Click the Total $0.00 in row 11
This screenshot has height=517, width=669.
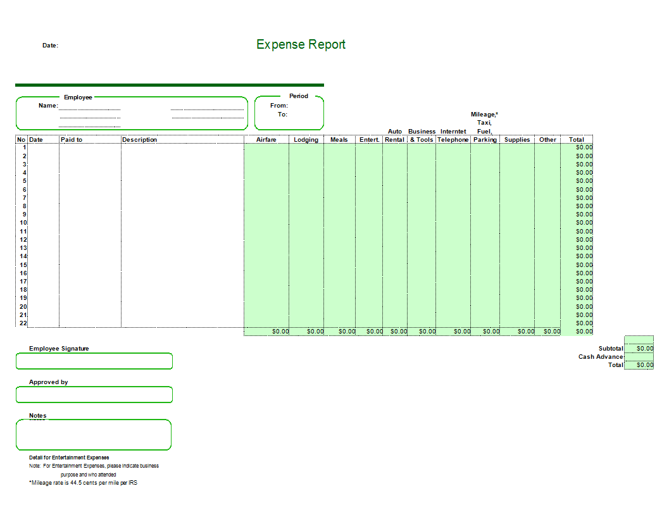coord(584,231)
